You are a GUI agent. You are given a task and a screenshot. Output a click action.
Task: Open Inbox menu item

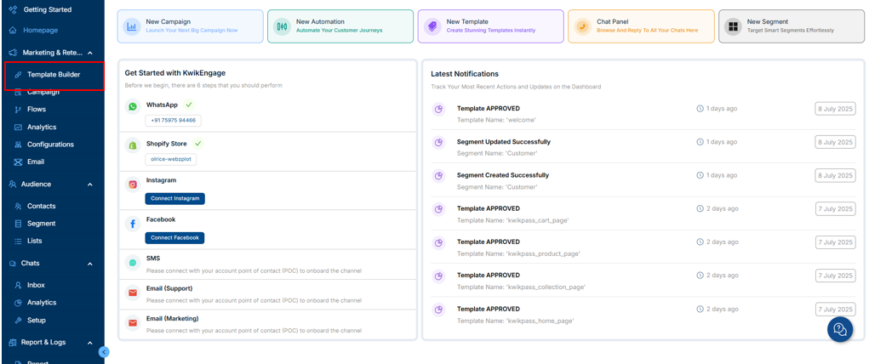click(x=36, y=285)
